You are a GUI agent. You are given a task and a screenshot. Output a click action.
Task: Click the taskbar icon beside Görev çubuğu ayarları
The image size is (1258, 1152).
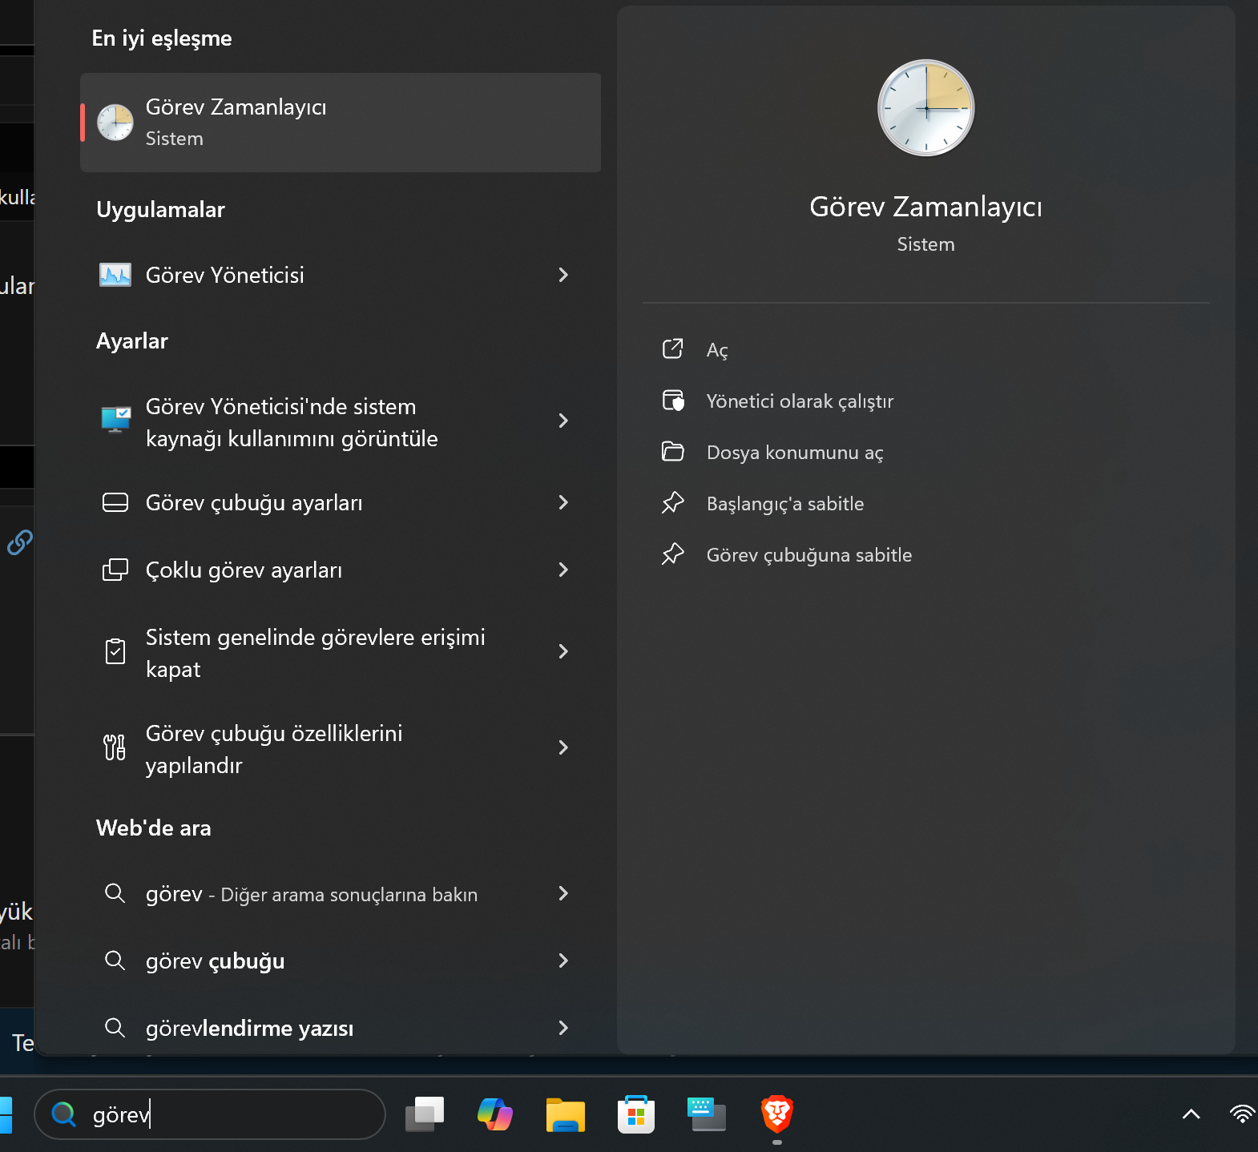(x=115, y=502)
